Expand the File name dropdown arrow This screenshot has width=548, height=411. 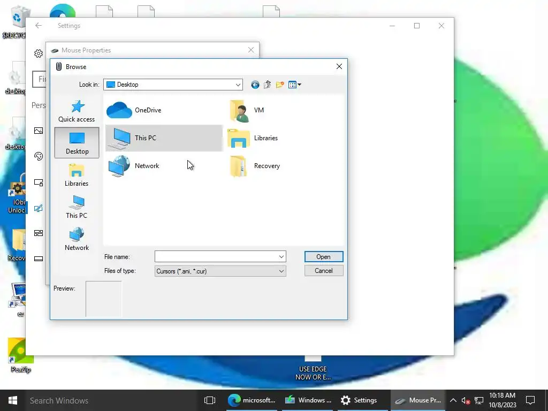pos(281,257)
